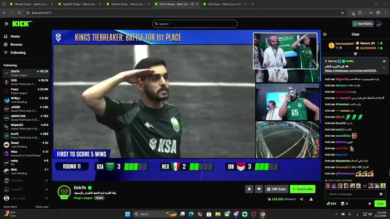Viewport: 390px width, 219px height.
Task: Show hidden system tray icons
Action: 336,214
